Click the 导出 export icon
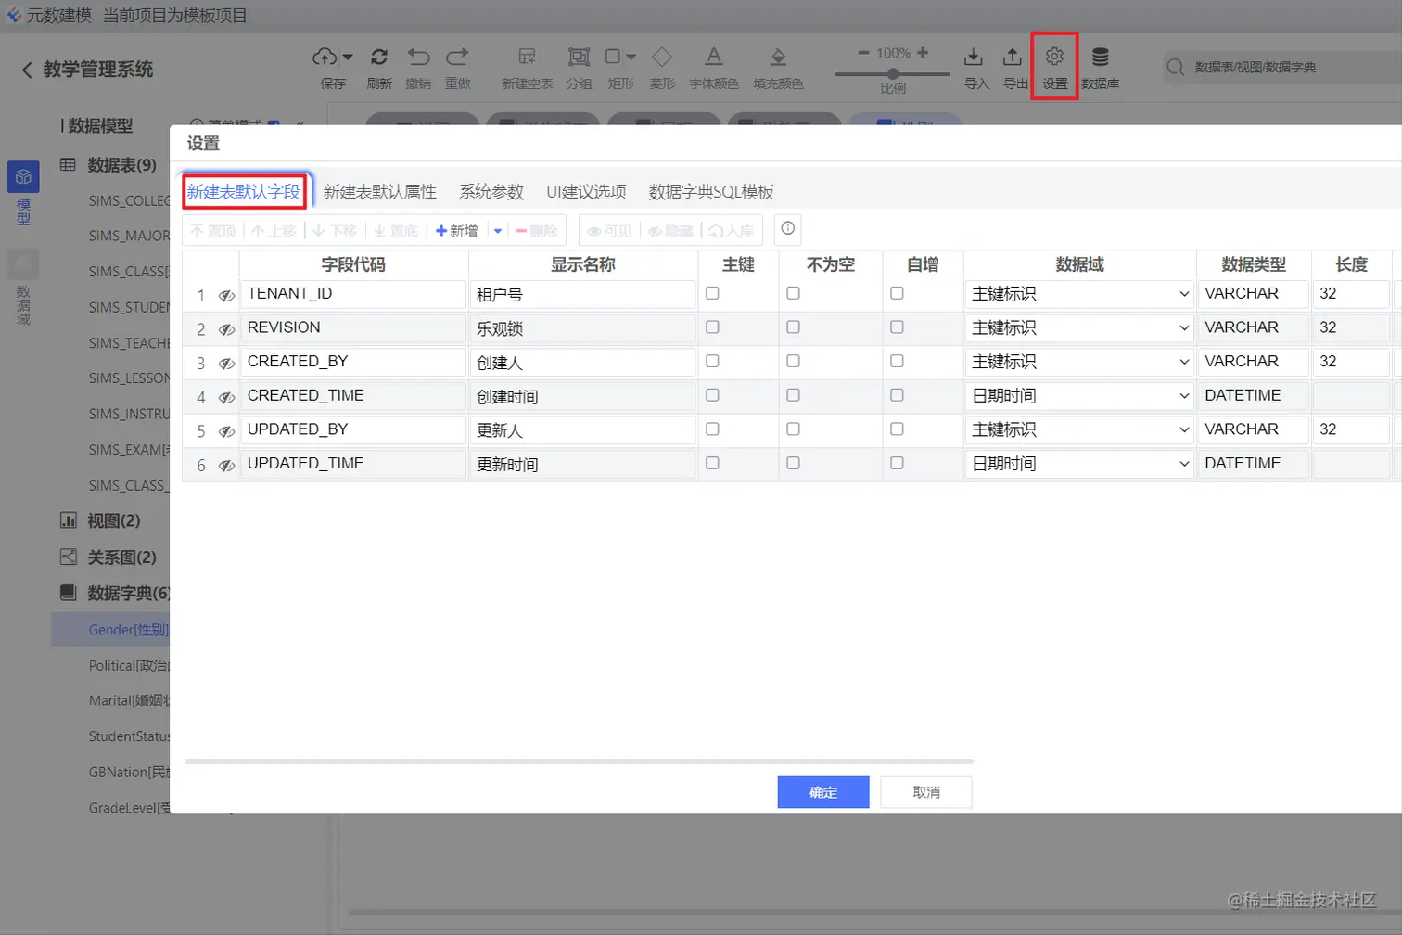Image resolution: width=1402 pixels, height=935 pixels. coord(1012,57)
